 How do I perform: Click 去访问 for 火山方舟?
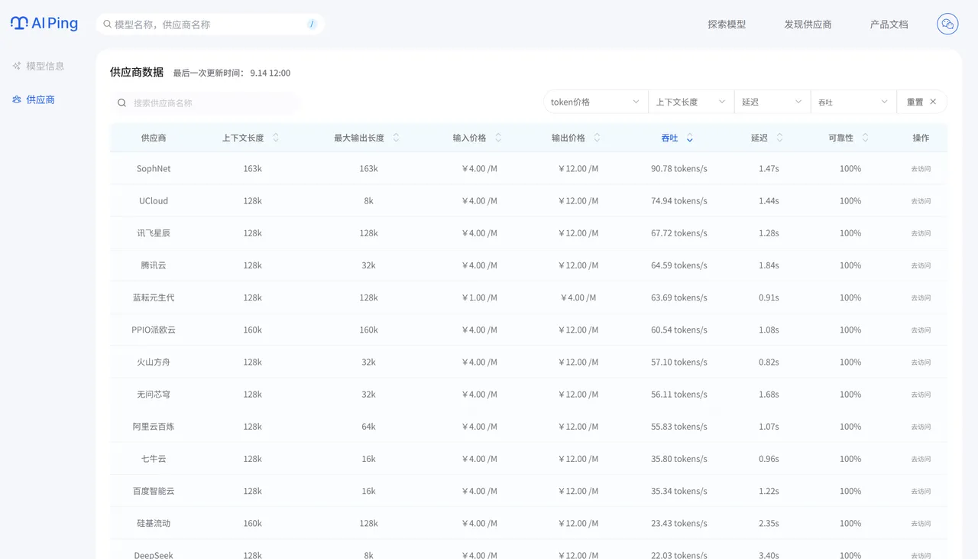click(x=921, y=362)
